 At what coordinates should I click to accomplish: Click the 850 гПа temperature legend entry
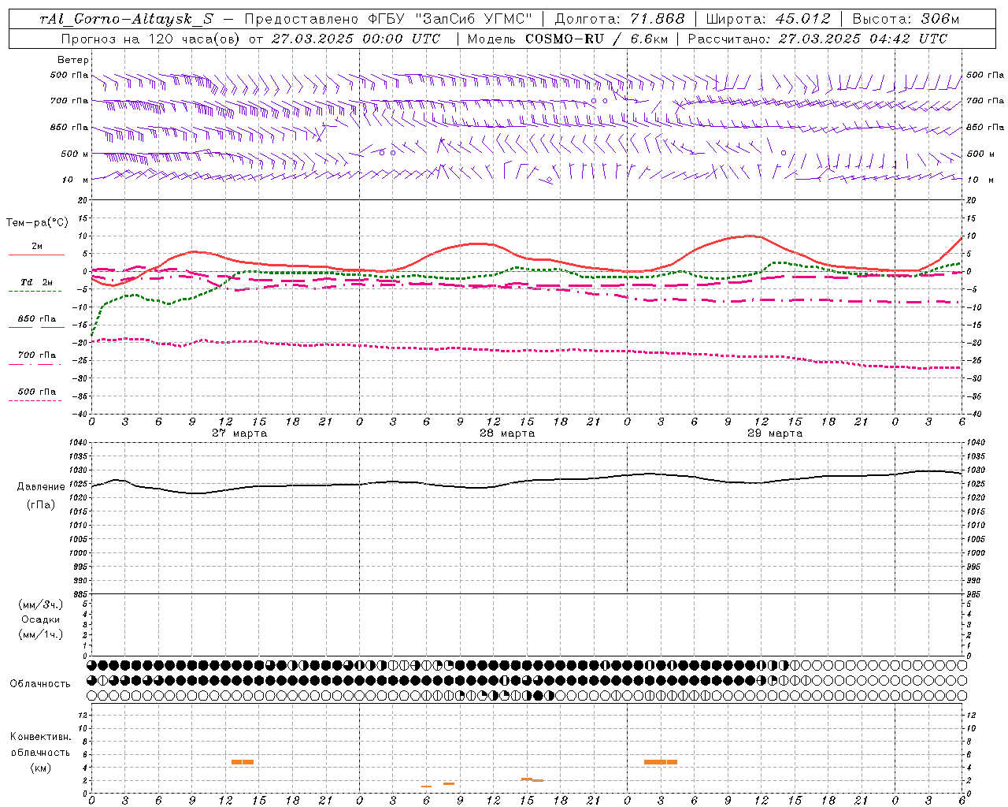click(37, 319)
